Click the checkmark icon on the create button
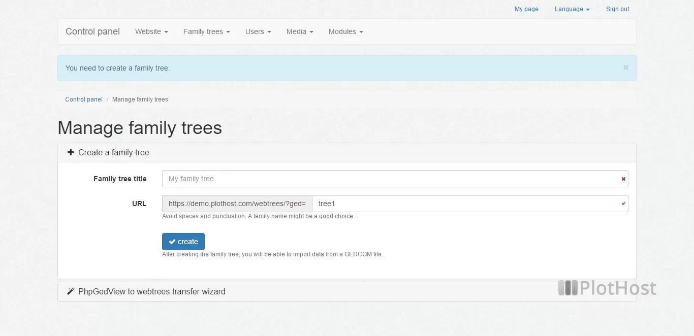The width and height of the screenshot is (694, 336). tap(173, 242)
